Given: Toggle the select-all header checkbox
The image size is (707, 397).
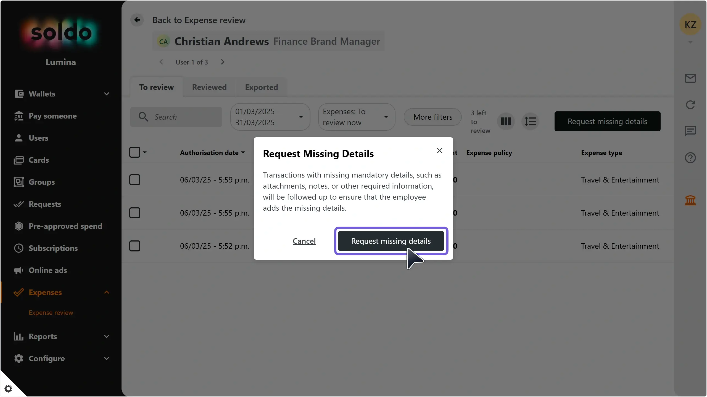Looking at the screenshot, I should point(135,152).
